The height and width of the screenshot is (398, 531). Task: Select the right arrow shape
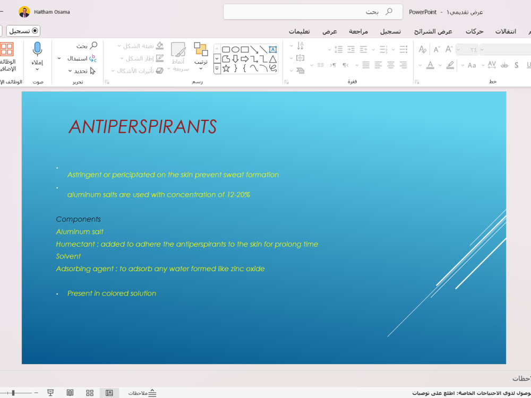pos(244,59)
